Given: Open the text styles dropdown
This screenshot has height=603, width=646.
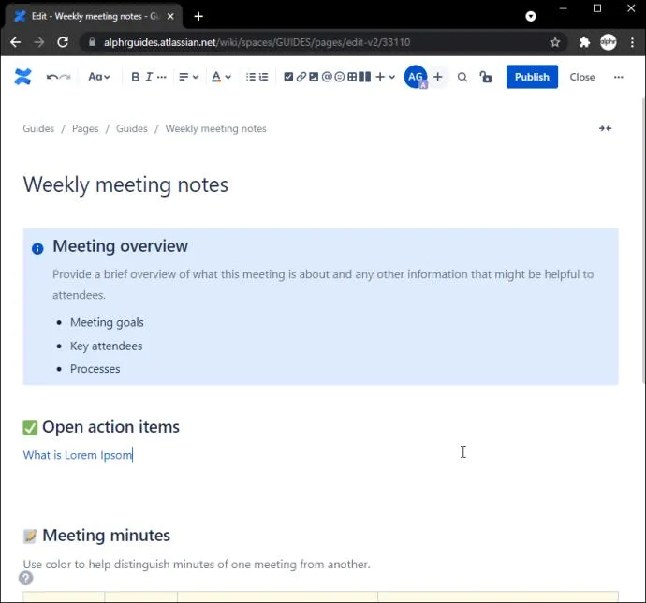Looking at the screenshot, I should pyautogui.click(x=98, y=77).
